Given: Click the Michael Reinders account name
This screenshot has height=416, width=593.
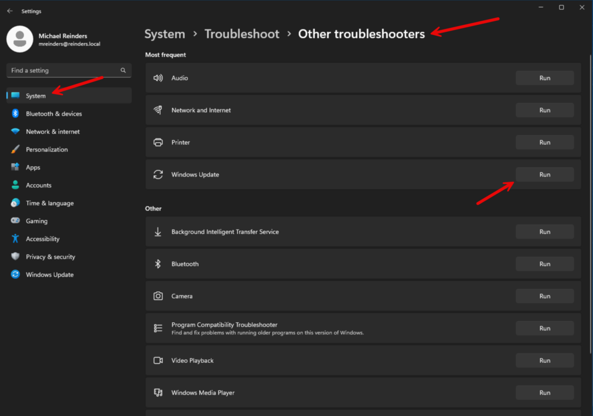Looking at the screenshot, I should [x=63, y=36].
